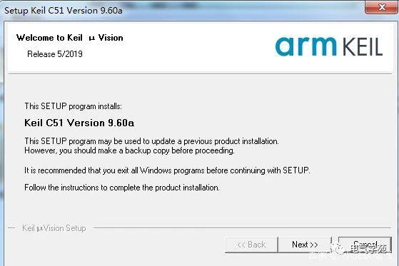Click the Welcome to Keil µVision heading

[70, 38]
